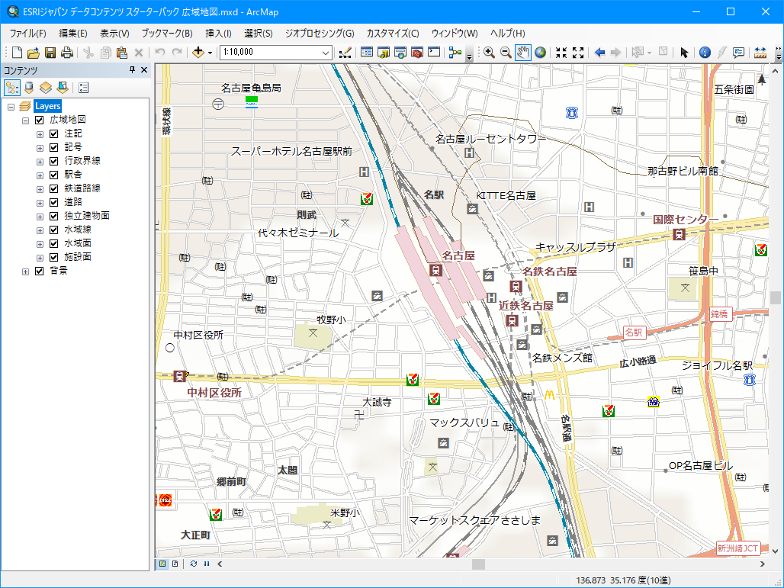The width and height of the screenshot is (784, 588).
Task: Expand the 水域線 layer
Action: point(40,230)
